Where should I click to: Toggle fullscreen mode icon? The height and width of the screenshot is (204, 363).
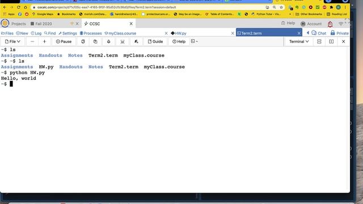coord(347,22)
